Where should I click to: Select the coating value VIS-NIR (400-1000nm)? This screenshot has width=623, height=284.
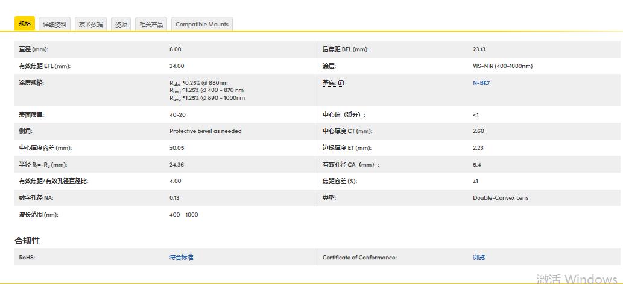[x=502, y=66]
